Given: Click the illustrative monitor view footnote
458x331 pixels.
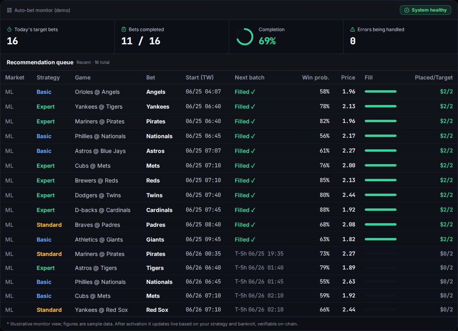Looking at the screenshot, I should pyautogui.click(x=152, y=324).
